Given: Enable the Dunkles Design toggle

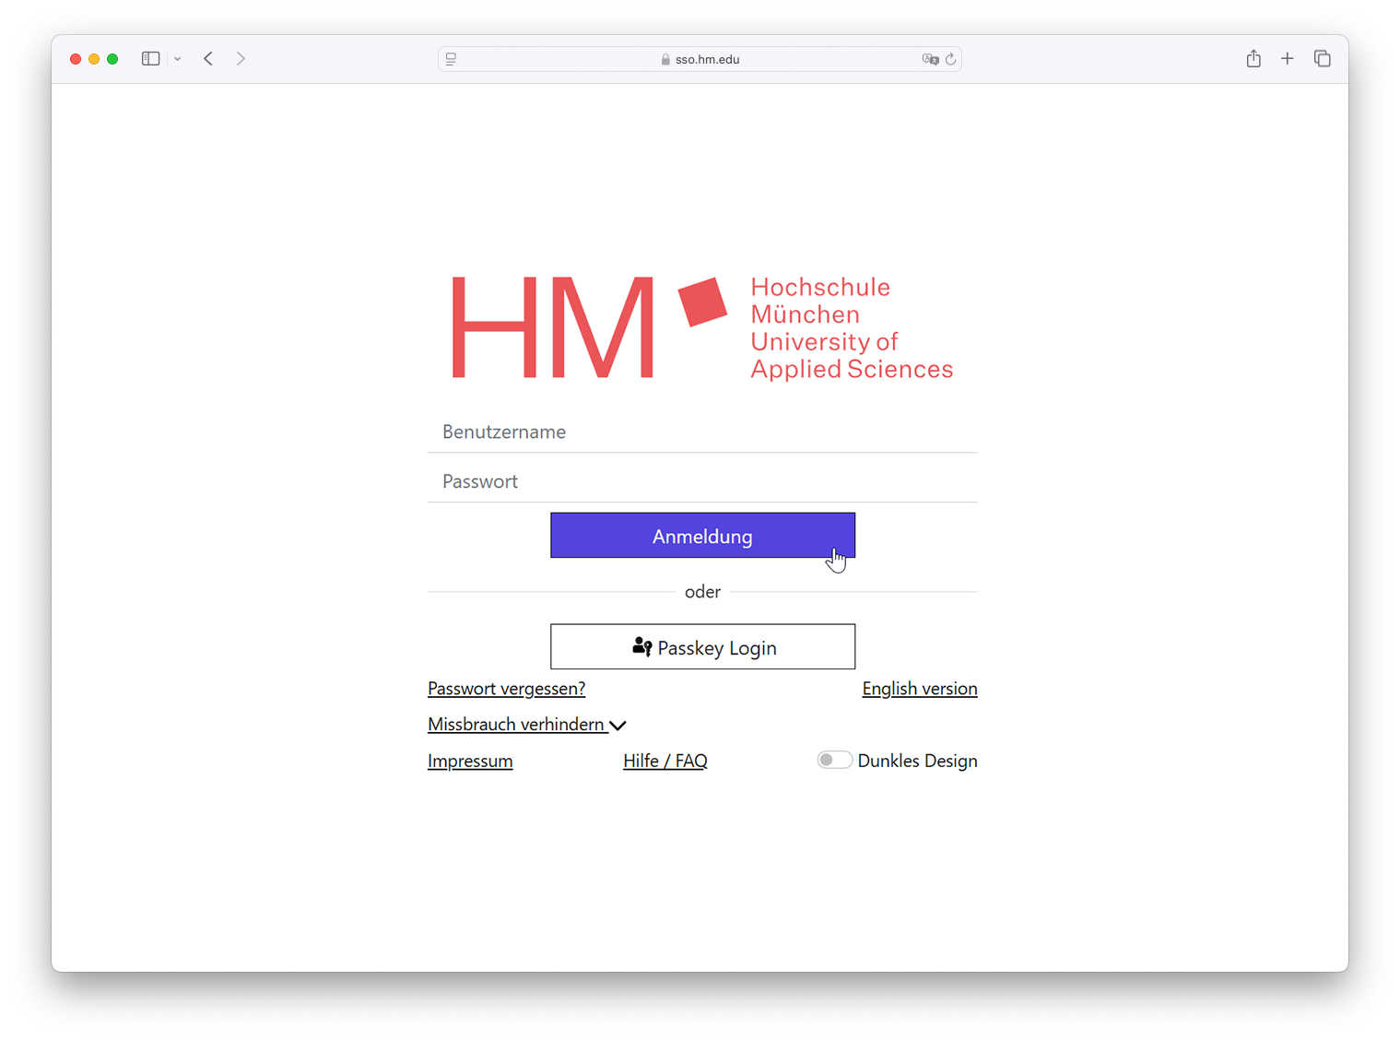Looking at the screenshot, I should (x=834, y=761).
